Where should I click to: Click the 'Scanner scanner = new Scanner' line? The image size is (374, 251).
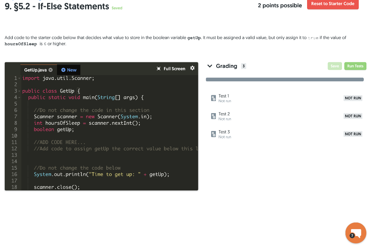coord(93,116)
